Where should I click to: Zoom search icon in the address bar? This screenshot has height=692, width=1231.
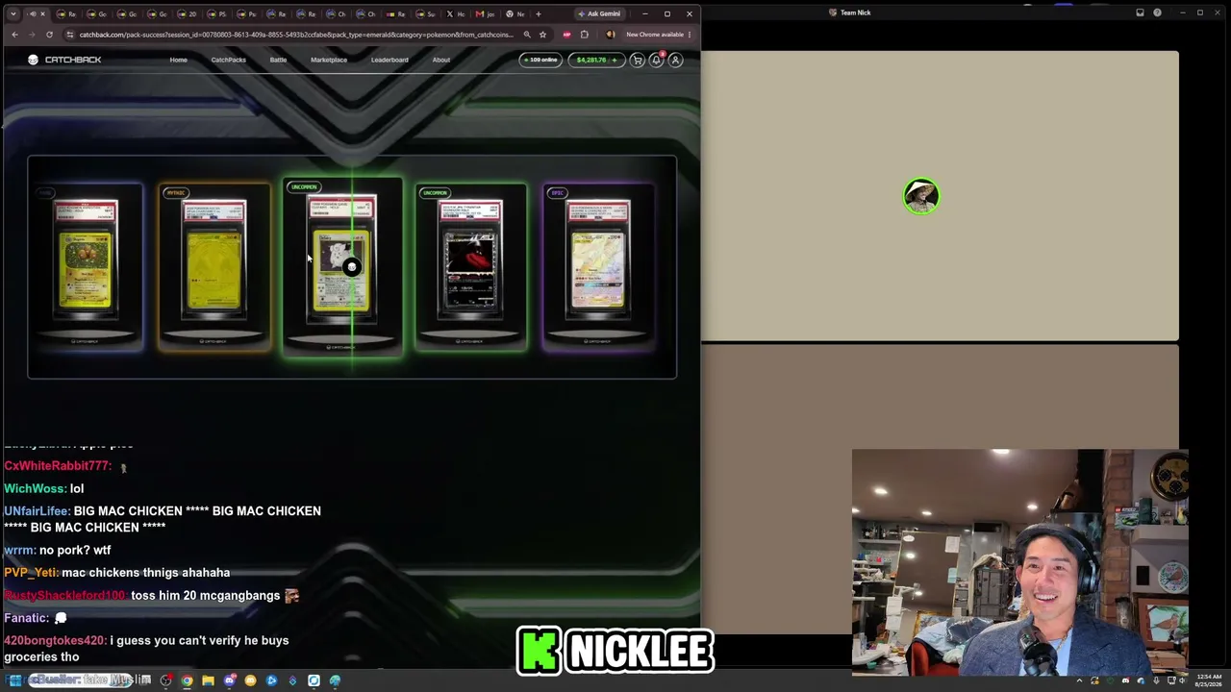527,35
